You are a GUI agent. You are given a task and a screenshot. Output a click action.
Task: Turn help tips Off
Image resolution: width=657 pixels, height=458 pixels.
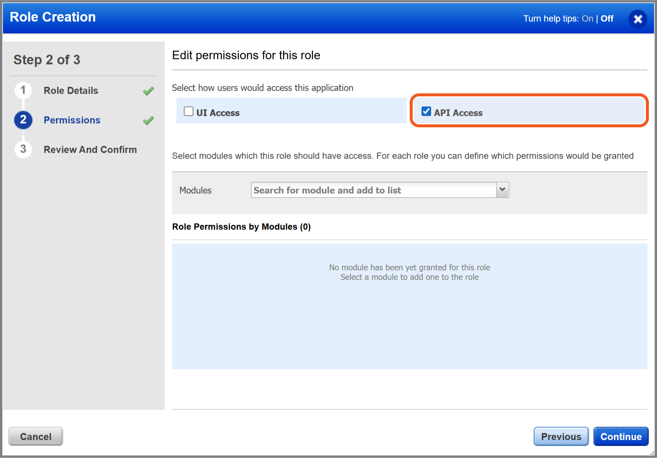click(607, 19)
